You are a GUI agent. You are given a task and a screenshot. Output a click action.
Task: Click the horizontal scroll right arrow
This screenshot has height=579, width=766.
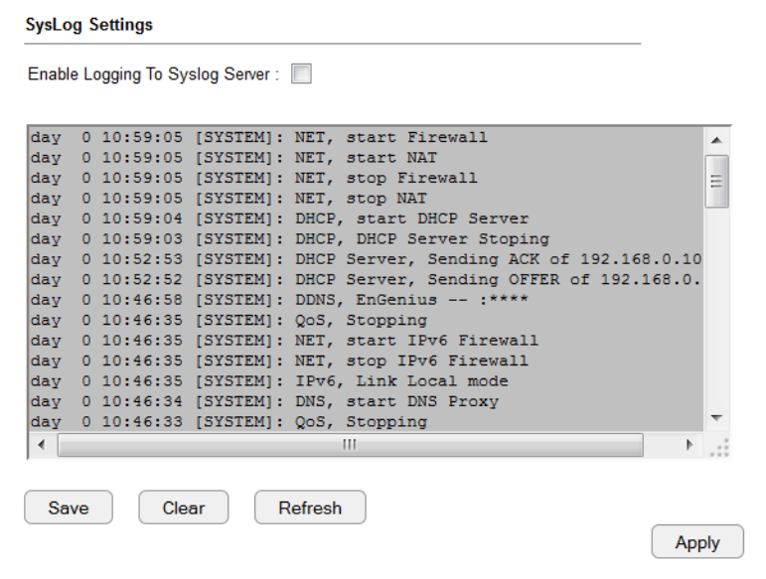pyautogui.click(x=689, y=445)
